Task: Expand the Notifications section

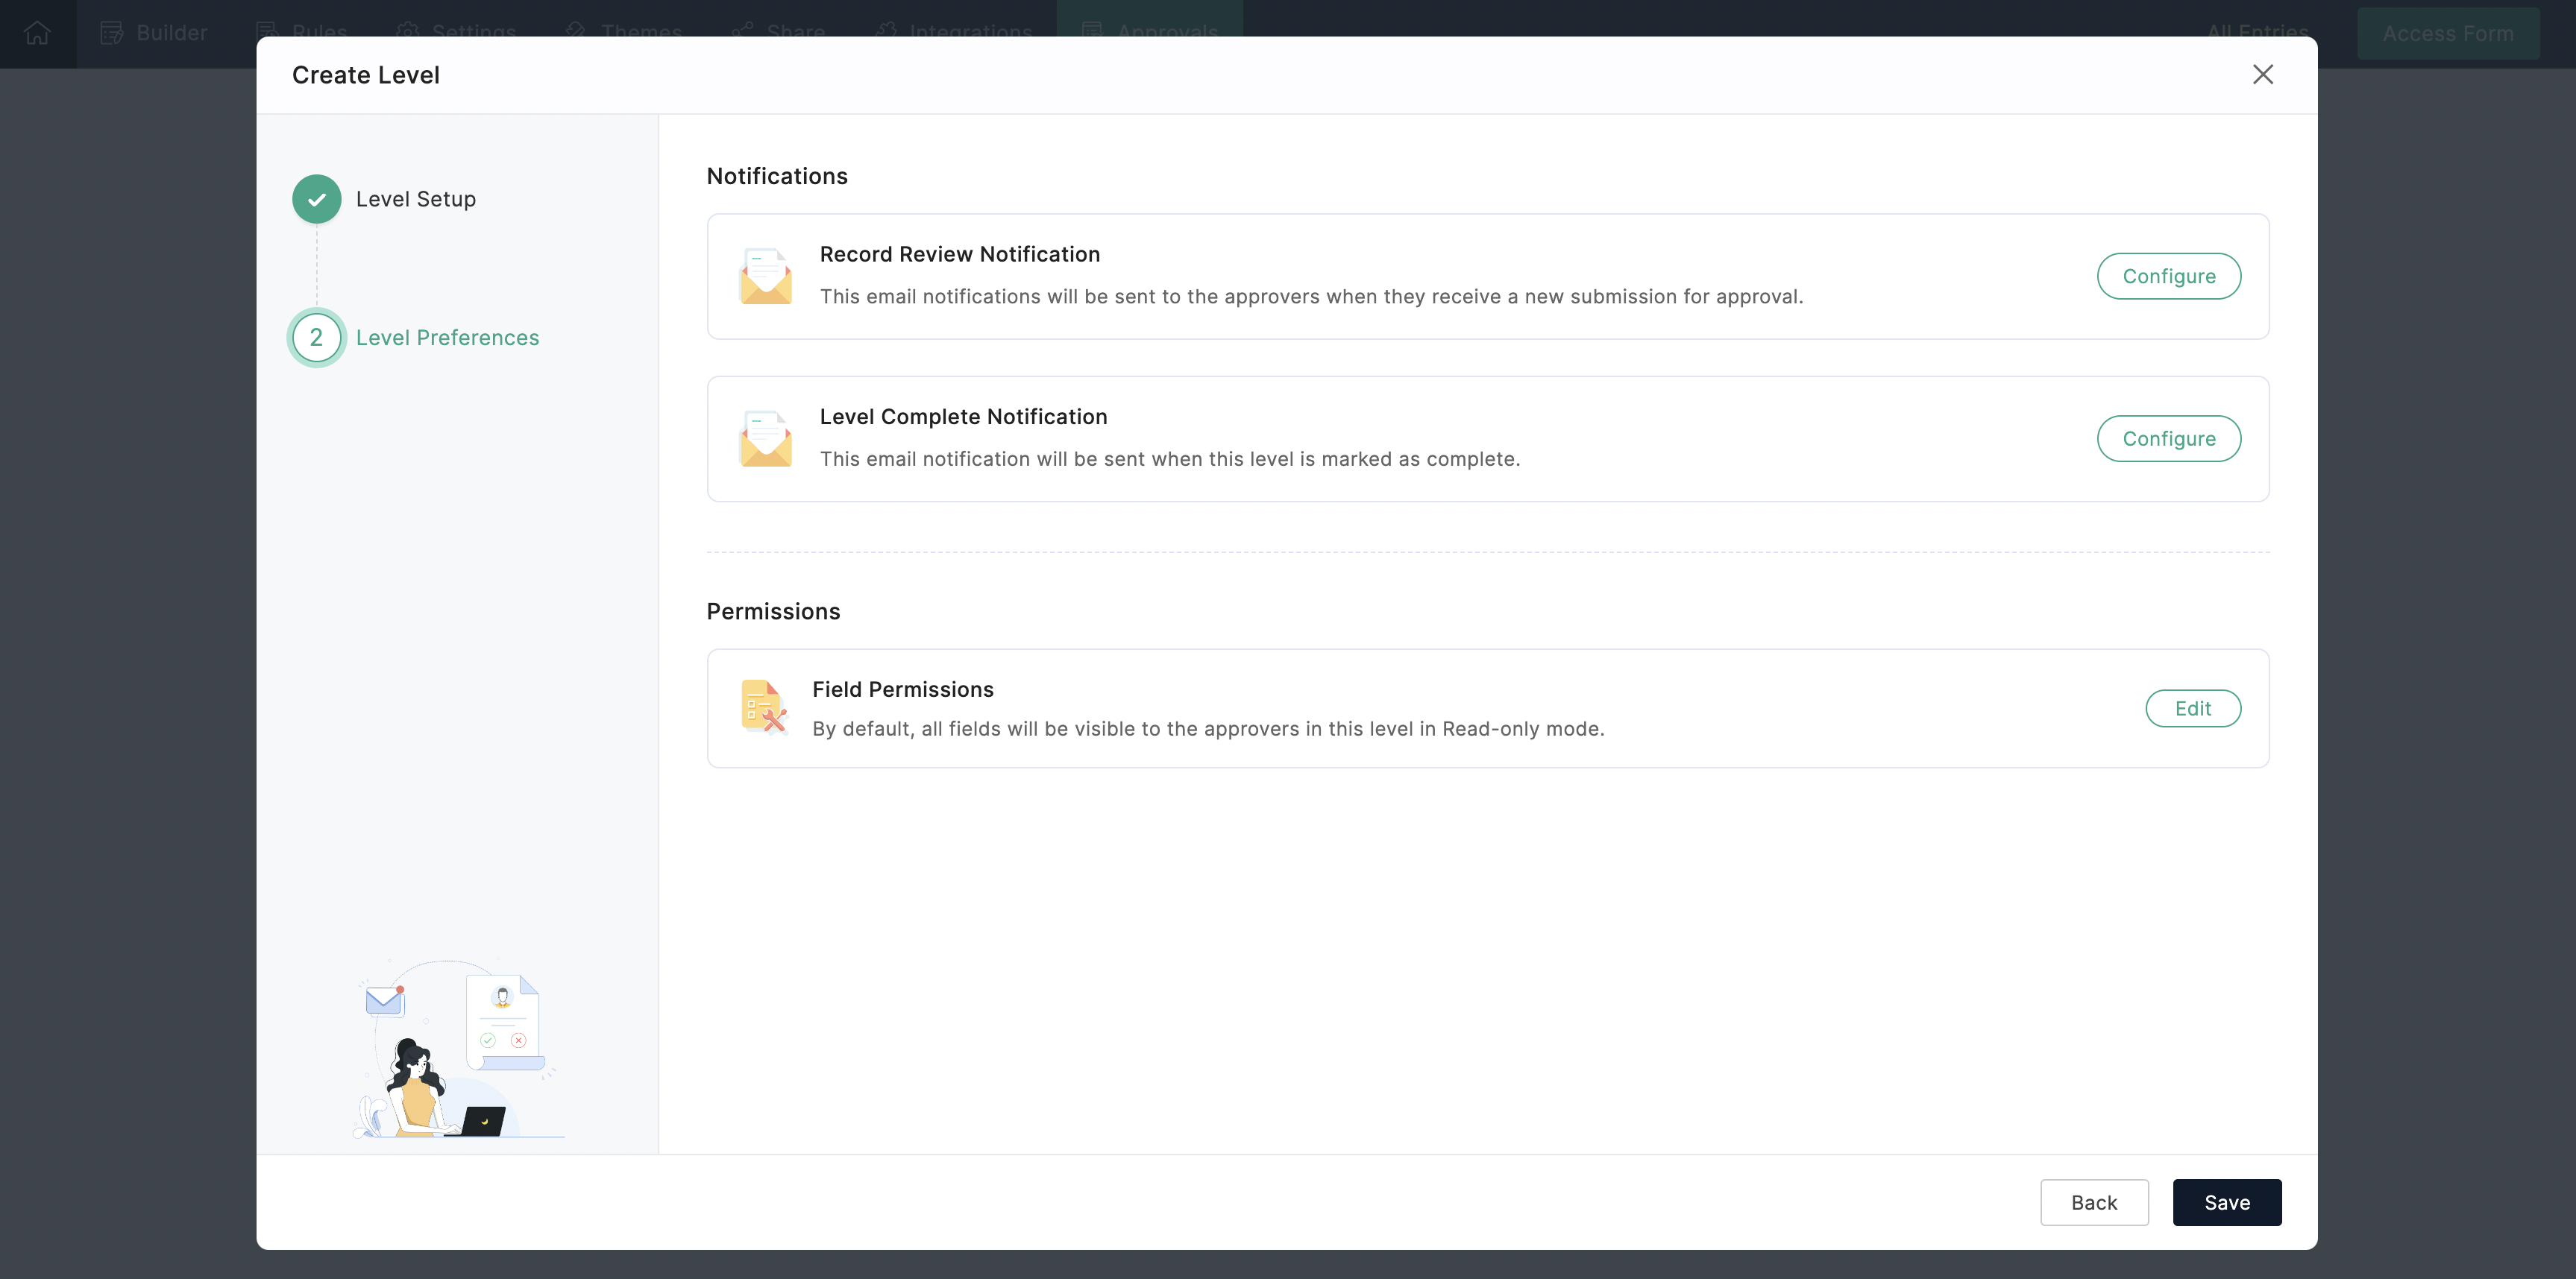Action: coord(777,176)
